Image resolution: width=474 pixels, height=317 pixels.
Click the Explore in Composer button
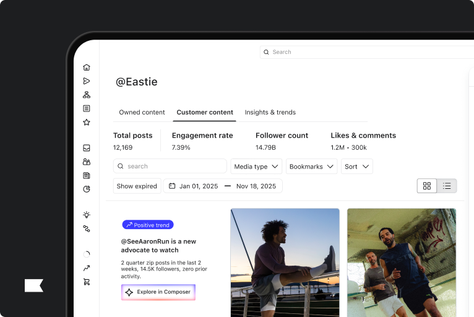[x=158, y=292]
